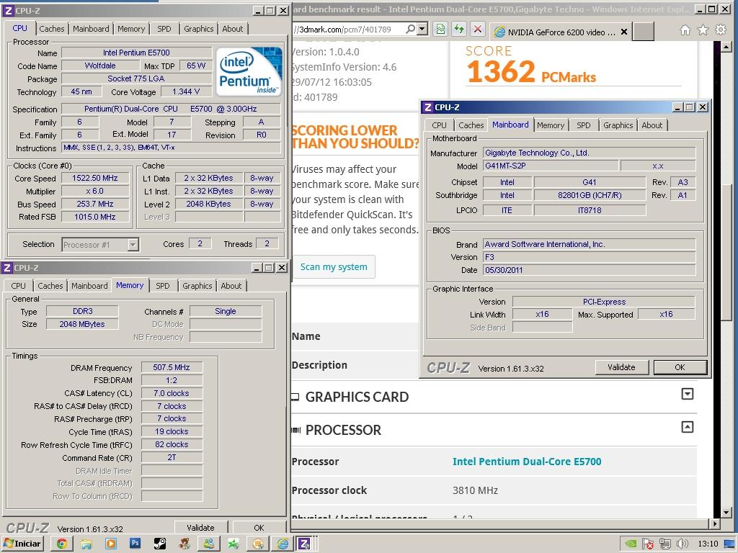This screenshot has width=738, height=553.
Task: Open Graphics tab in top-left CPU-Z window
Action: tap(199, 29)
